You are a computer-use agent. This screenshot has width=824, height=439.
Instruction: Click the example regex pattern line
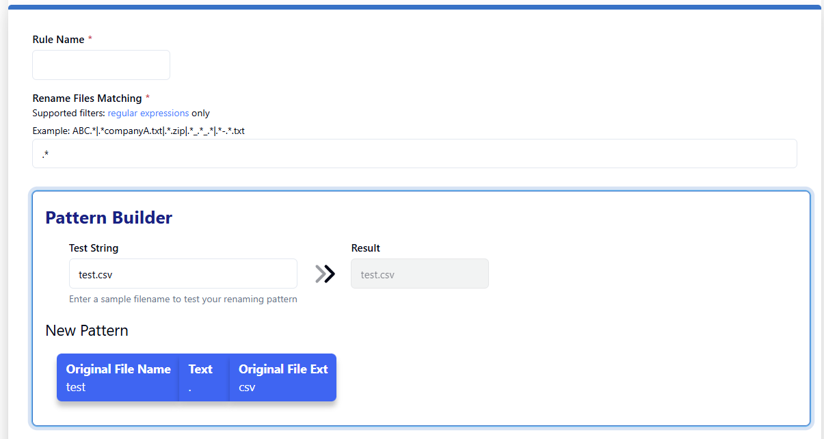pyautogui.click(x=138, y=131)
